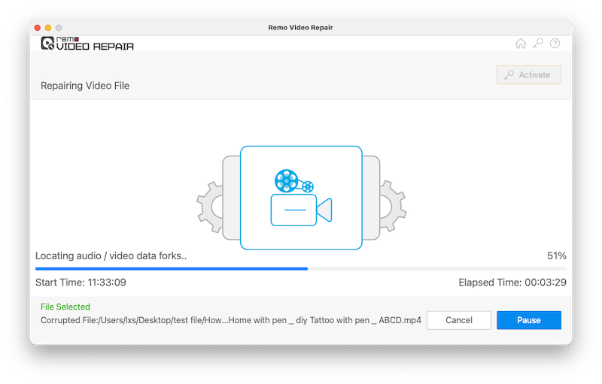Viewport: 602px width, 384px height.
Task: Click the key (register) icon in the header
Action: pos(538,44)
